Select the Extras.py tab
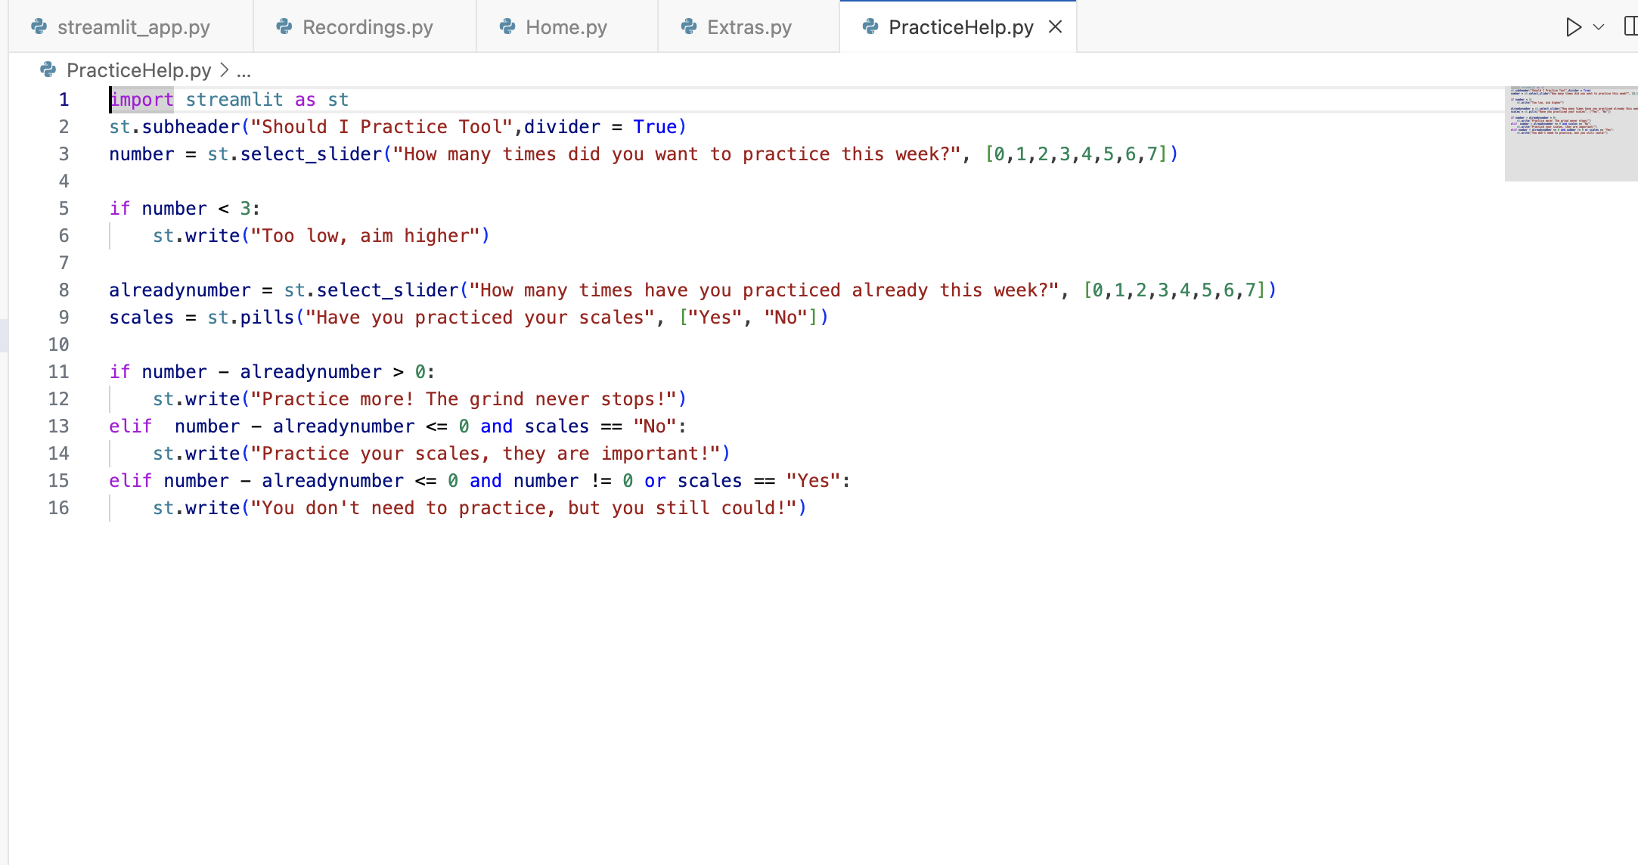 pos(749,27)
